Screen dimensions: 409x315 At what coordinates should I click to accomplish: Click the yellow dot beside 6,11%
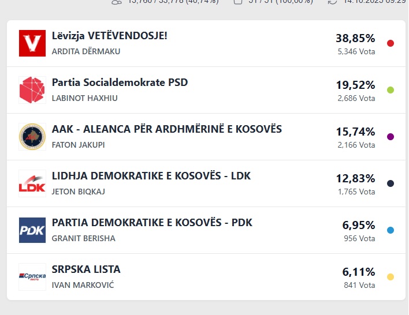click(391, 277)
